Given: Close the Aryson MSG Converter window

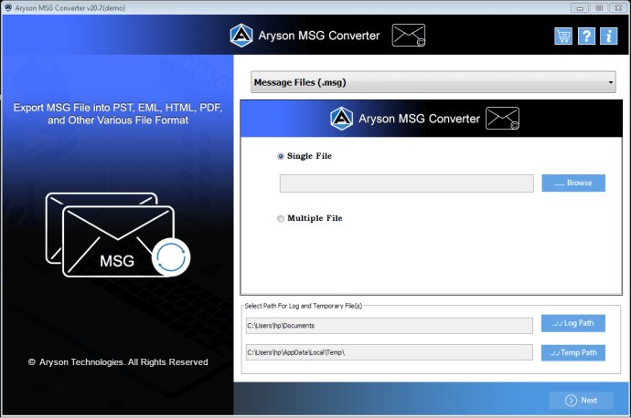Looking at the screenshot, I should pyautogui.click(x=618, y=7).
